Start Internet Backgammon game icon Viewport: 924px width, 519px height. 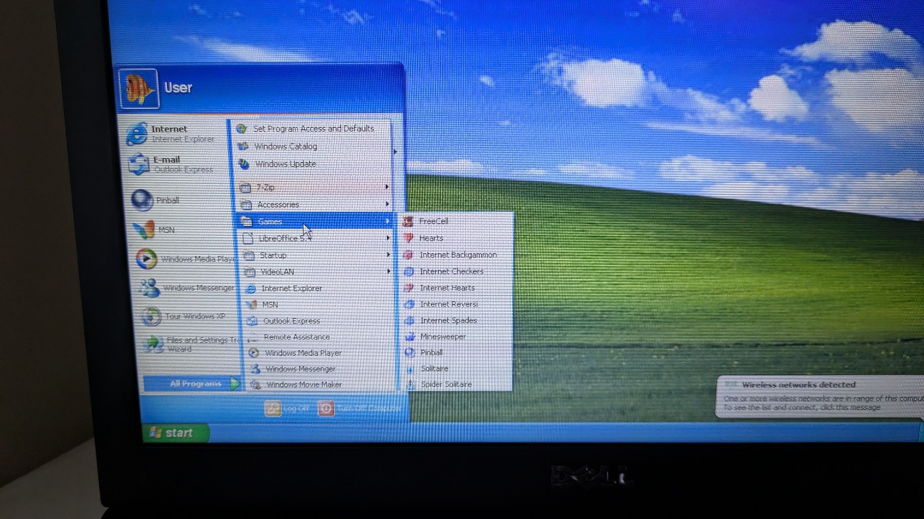coord(408,255)
